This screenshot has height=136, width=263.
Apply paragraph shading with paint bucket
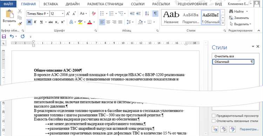(x=140, y=22)
